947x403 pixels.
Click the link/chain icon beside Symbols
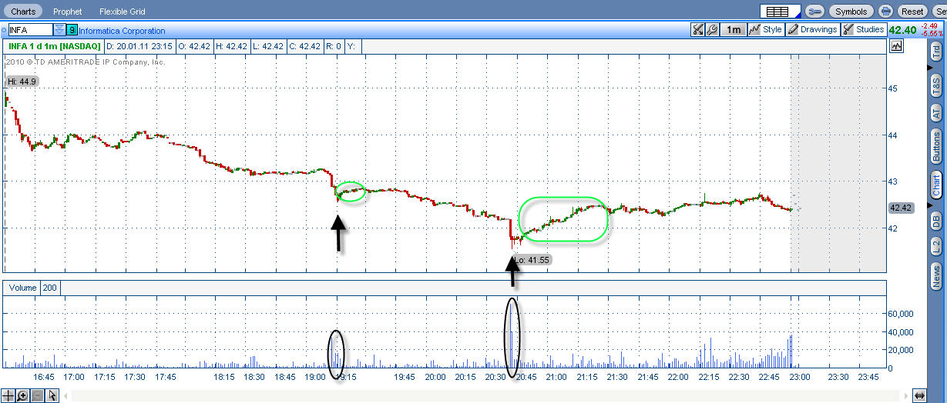click(x=816, y=11)
